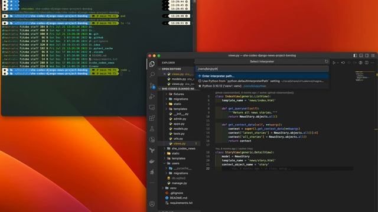Select highlighted views.py in file tree
Image resolution: width=378 pixels, height=212 pixels.
[180, 144]
